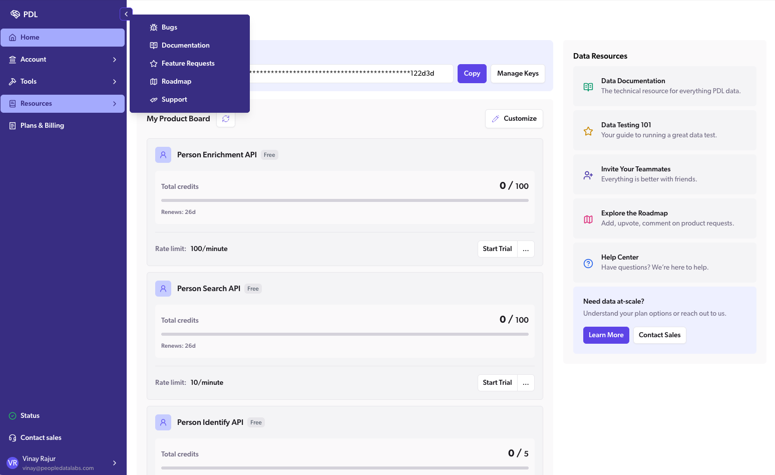This screenshot has width=775, height=475.
Task: Click the Data Documentation green book icon
Action: [x=588, y=87]
